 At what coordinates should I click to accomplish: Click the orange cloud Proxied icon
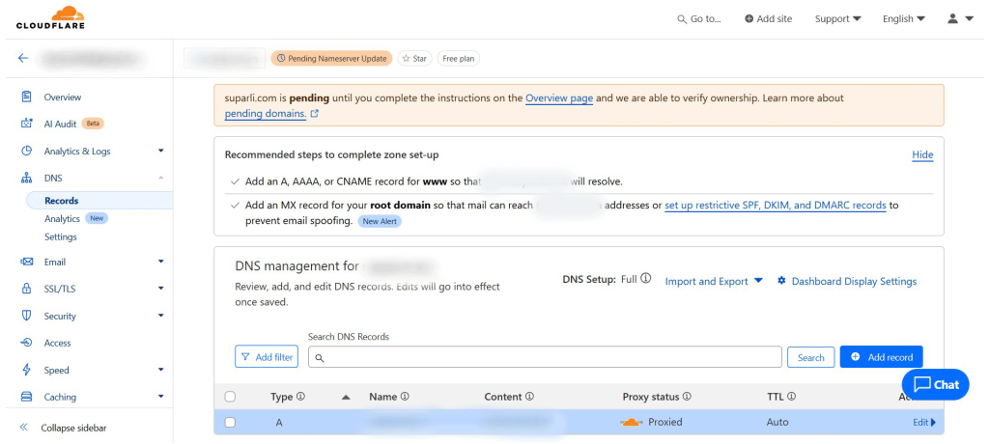click(x=631, y=422)
